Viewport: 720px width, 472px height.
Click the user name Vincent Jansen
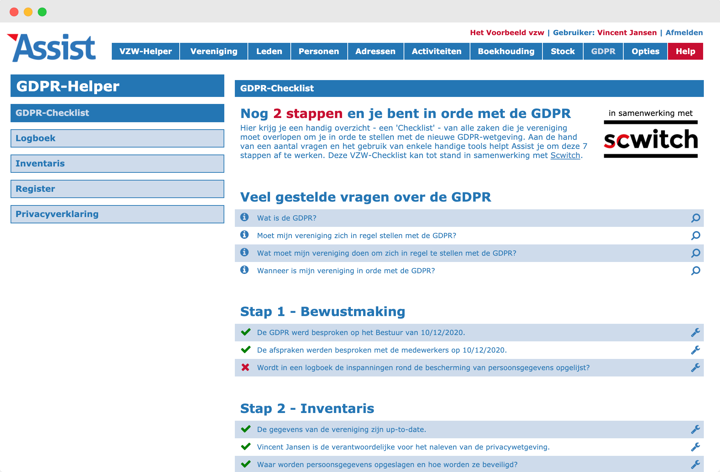pos(627,33)
